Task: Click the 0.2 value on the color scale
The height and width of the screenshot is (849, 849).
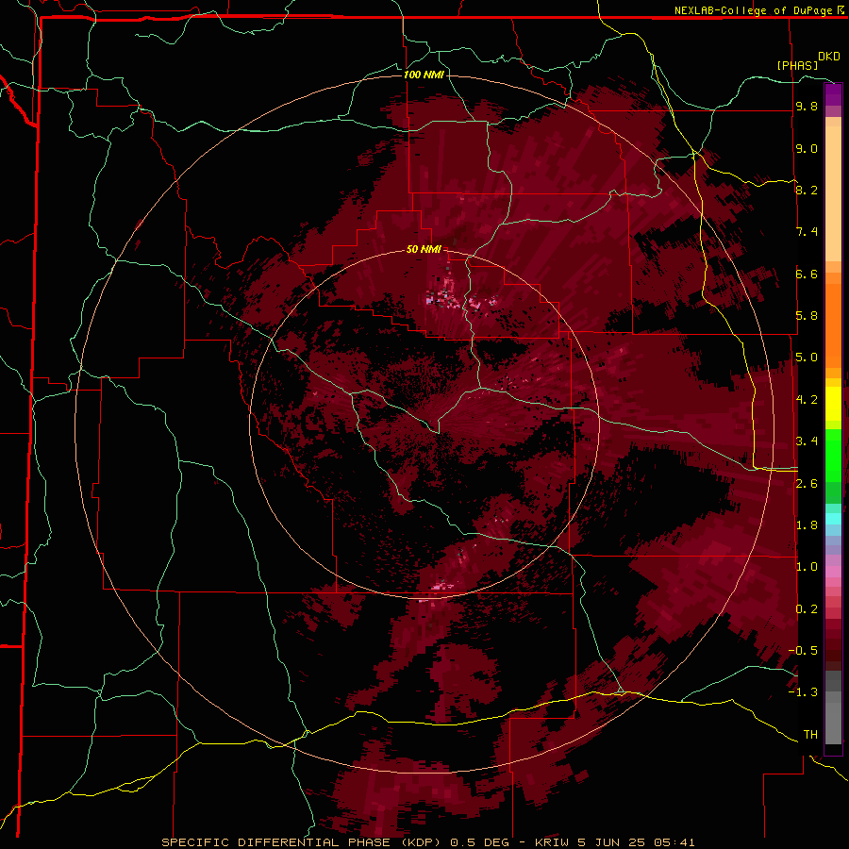Action: coord(807,609)
